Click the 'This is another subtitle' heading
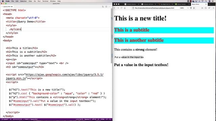 [x=164, y=40]
